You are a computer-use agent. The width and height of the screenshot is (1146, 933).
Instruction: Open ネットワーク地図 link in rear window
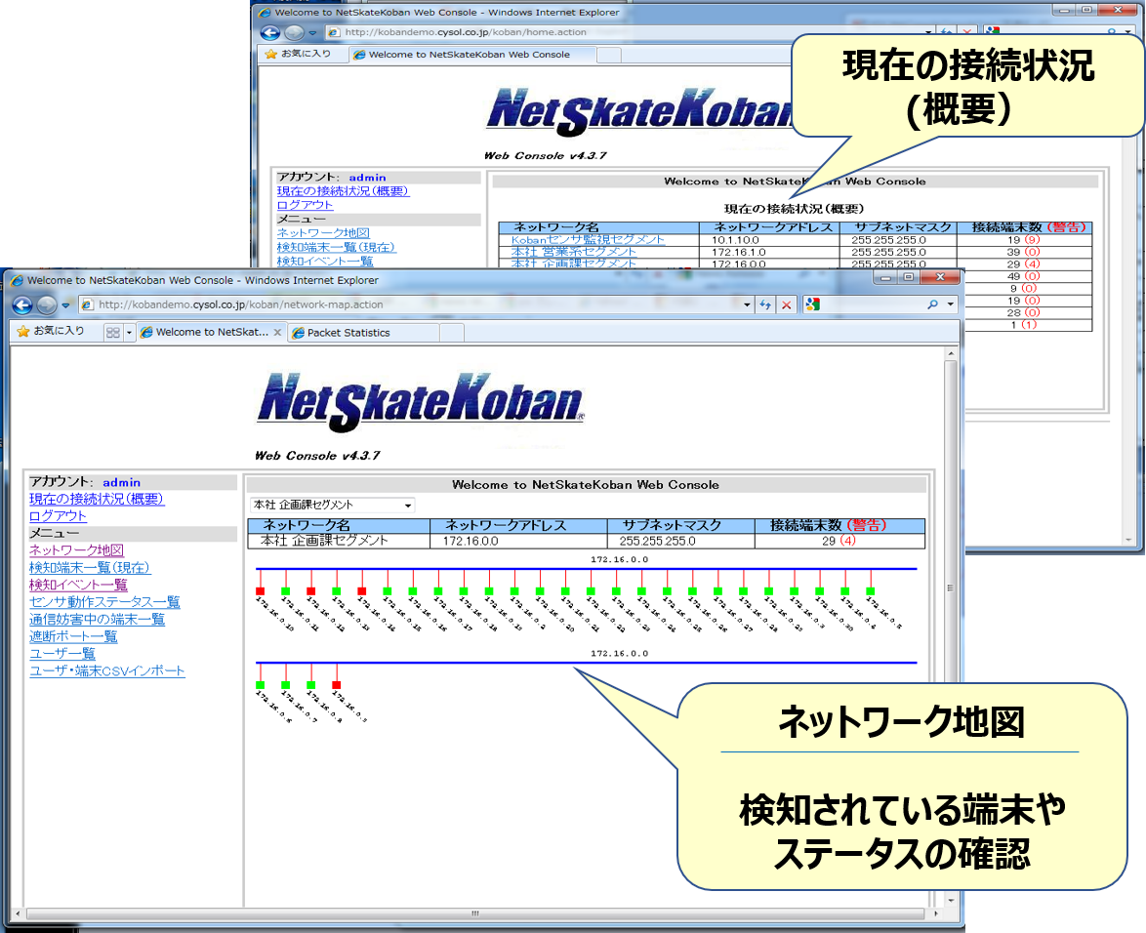323,233
